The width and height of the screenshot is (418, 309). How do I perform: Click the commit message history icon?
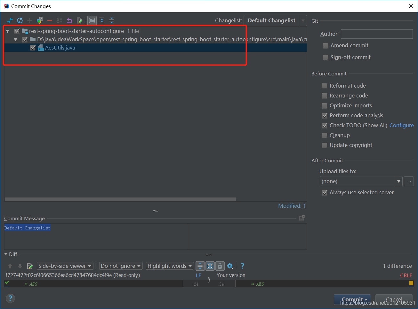point(302,218)
